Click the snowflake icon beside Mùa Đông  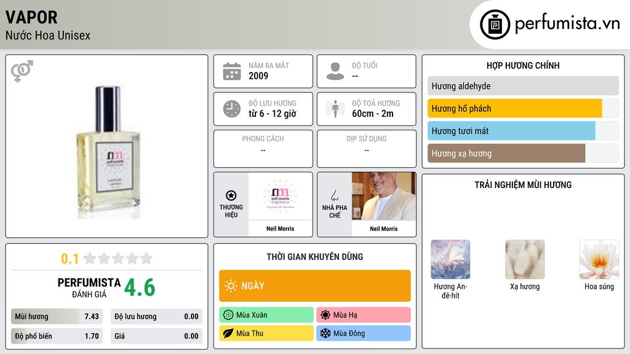click(x=325, y=333)
